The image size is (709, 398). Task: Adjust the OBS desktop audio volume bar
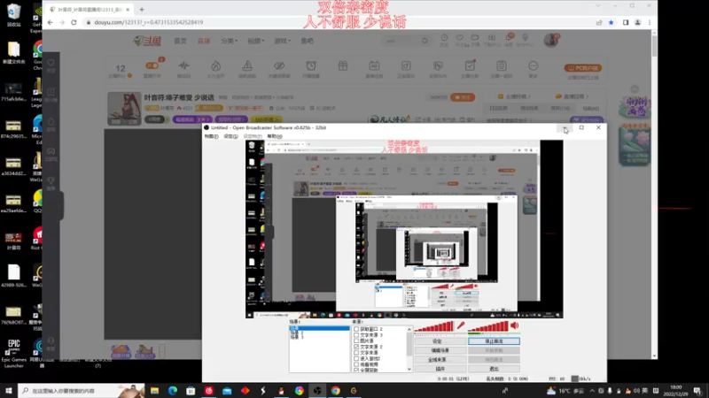pyautogui.click(x=488, y=326)
